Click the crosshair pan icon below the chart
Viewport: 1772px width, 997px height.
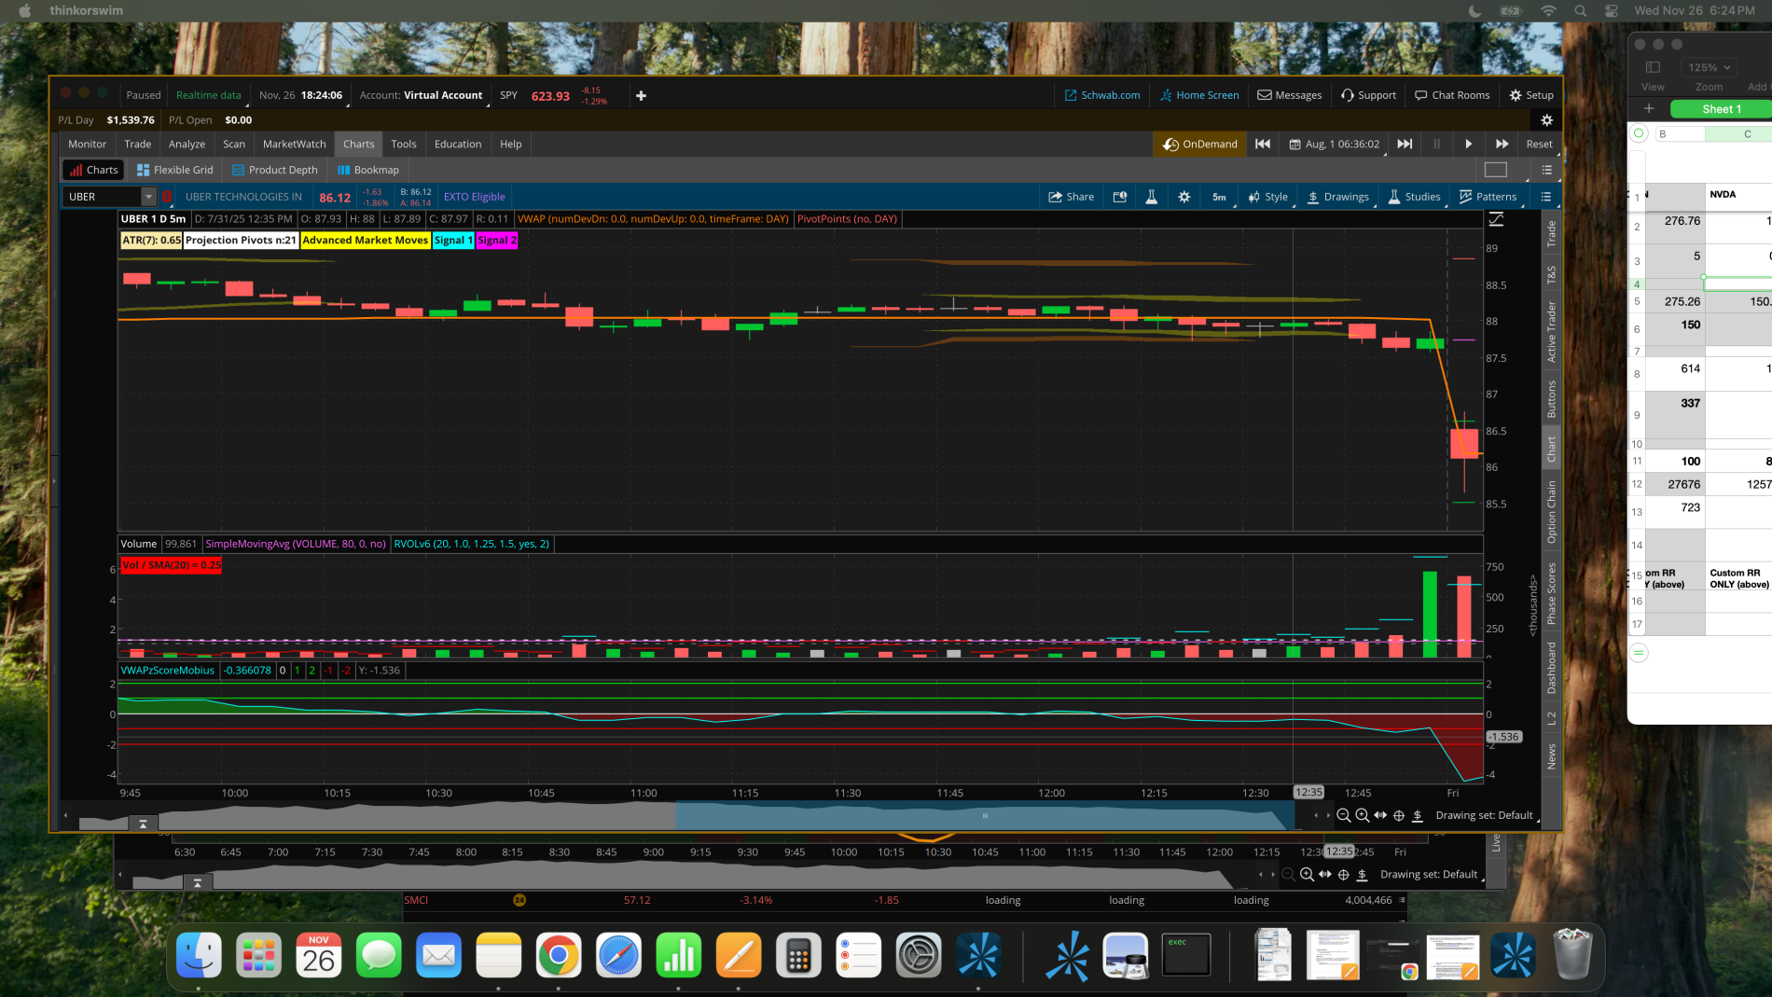1398,815
